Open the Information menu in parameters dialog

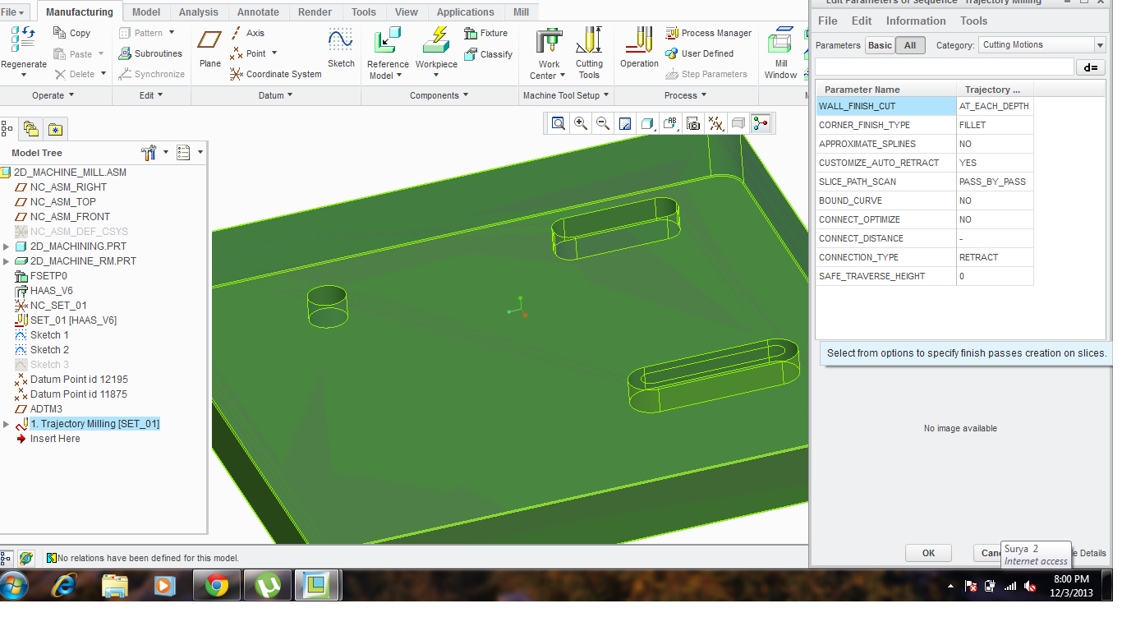tap(916, 21)
